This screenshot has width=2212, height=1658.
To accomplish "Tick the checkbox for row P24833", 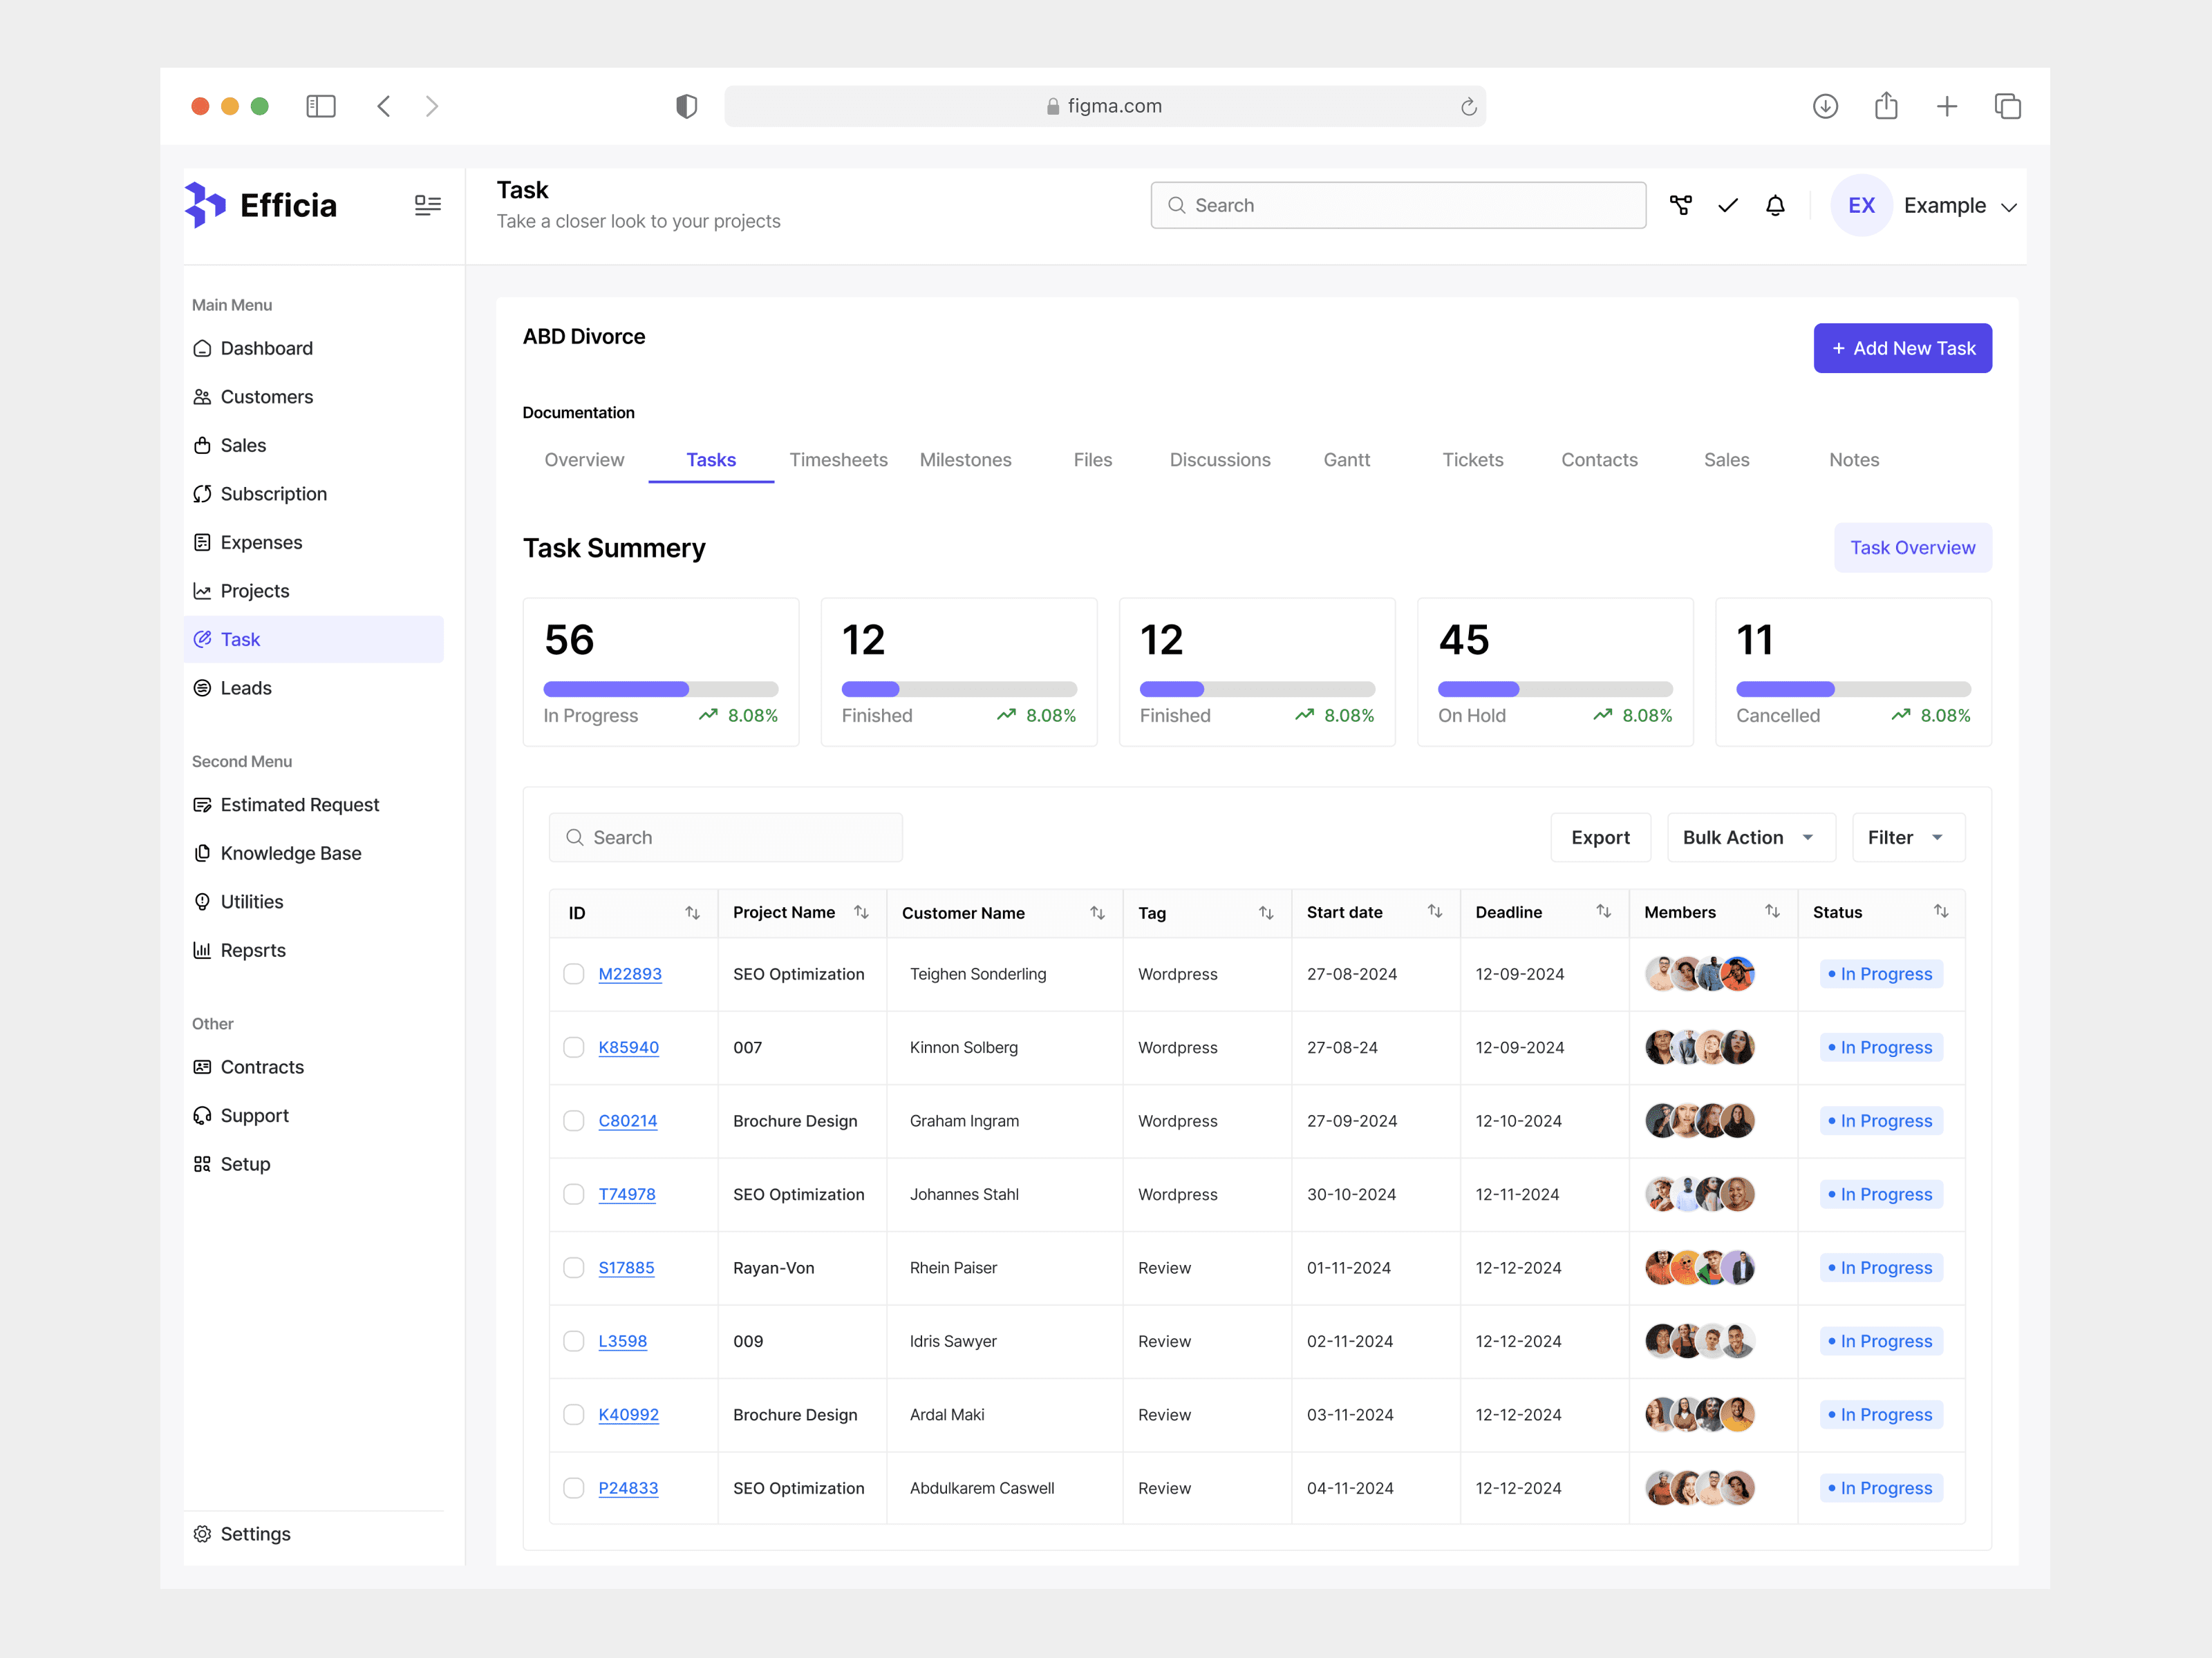I will (x=574, y=1487).
